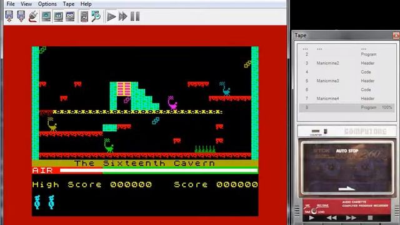Select the Manicmine2 Header block
Viewport: 400px width, 225px height.
(x=347, y=63)
